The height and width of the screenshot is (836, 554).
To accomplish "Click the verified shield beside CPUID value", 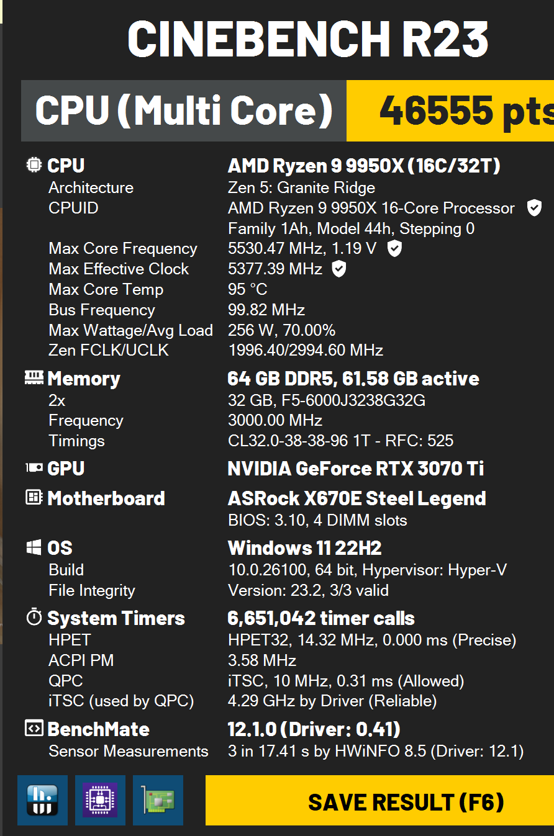I will [x=534, y=208].
